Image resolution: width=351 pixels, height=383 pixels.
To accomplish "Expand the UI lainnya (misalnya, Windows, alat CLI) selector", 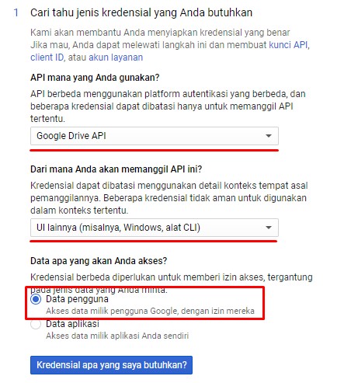I will point(155,228).
